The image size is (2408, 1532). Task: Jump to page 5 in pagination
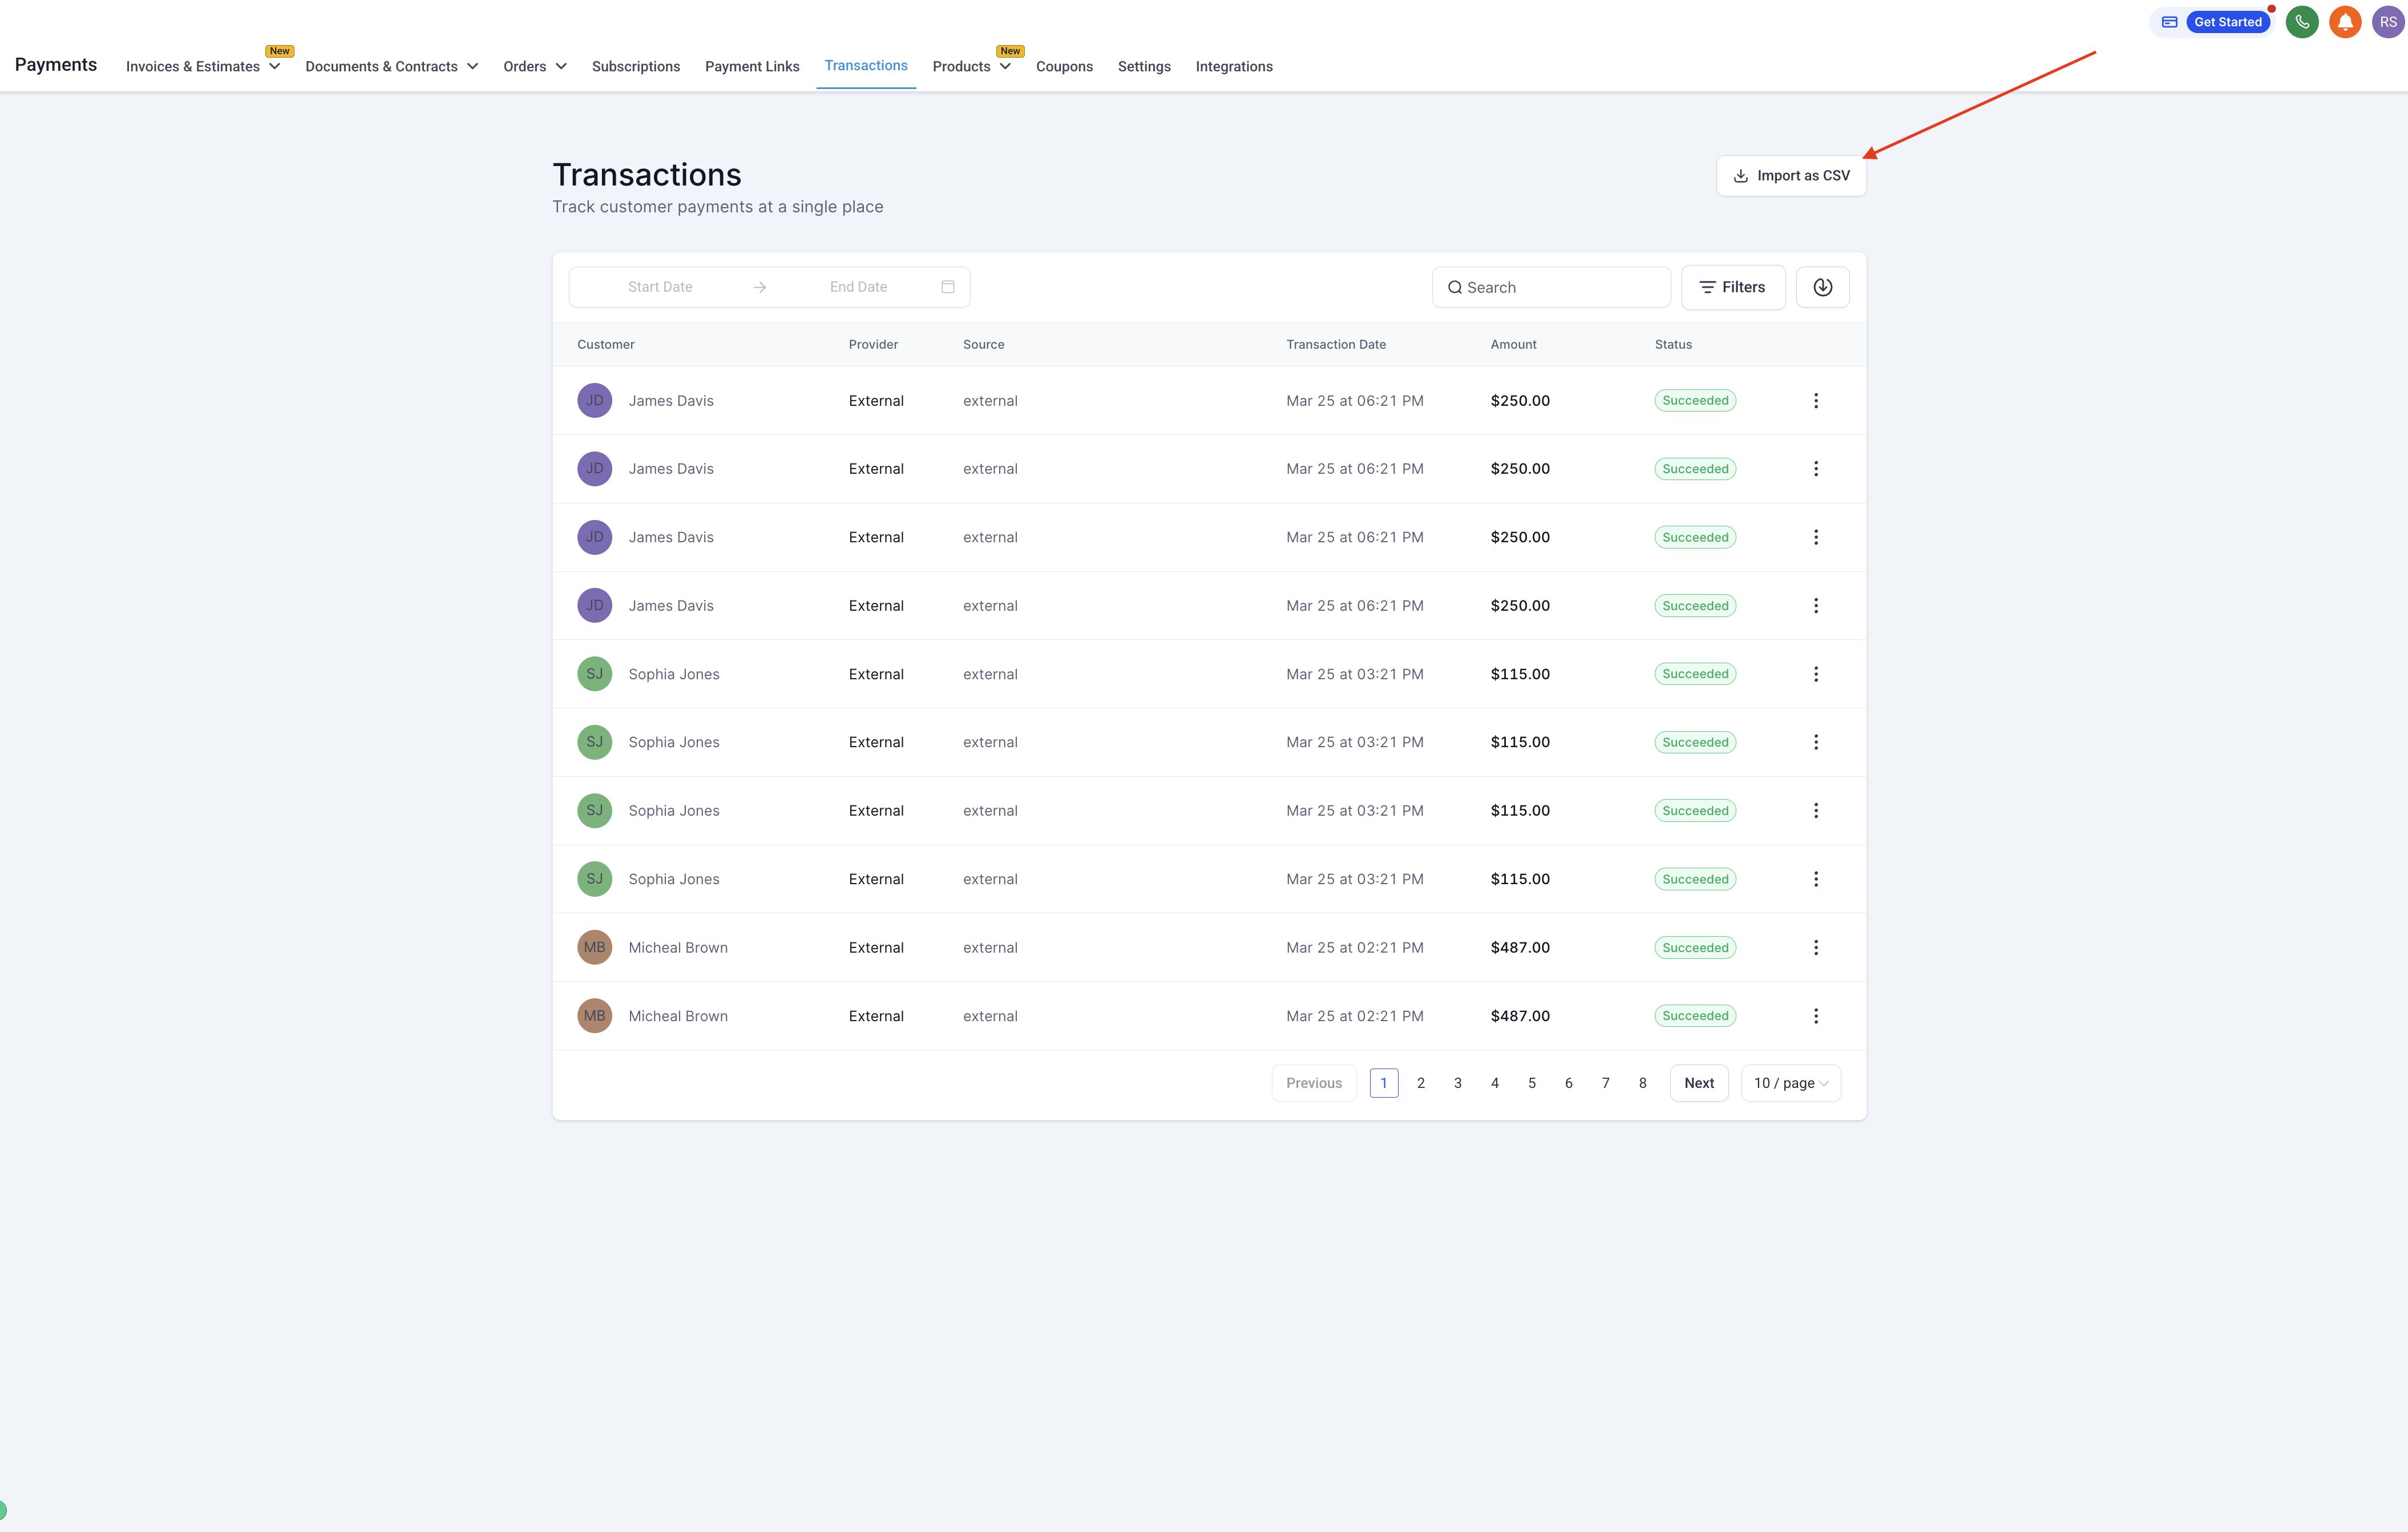coord(1531,1083)
